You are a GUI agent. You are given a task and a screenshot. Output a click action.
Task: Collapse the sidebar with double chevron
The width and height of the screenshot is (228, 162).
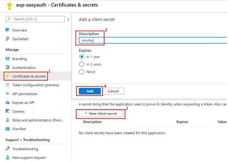[68, 19]
